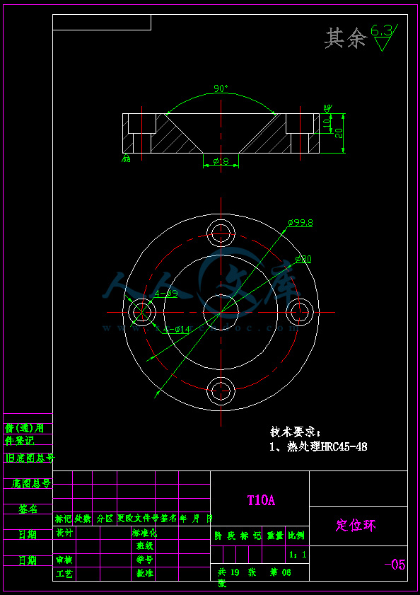Screen dimensions: 420x595
Task: Click the 4-ø9 hole callout
Action: click(x=167, y=294)
